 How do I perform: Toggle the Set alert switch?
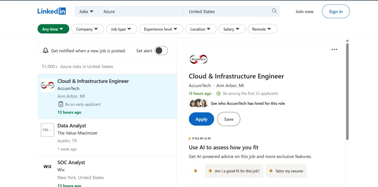[x=161, y=51]
